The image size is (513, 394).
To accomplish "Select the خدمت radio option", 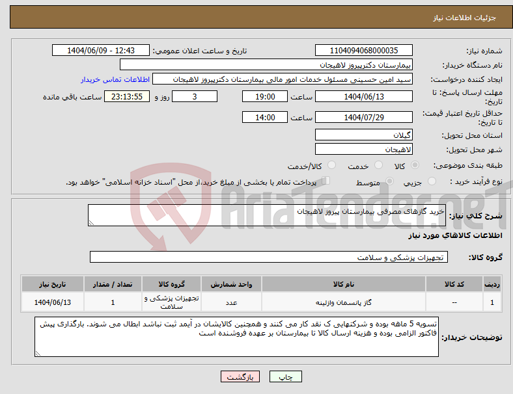I will click(378, 165).
